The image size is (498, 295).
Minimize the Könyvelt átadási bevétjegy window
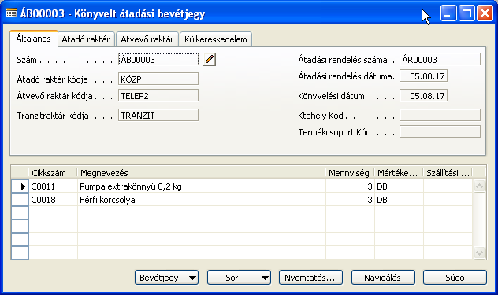448,13
